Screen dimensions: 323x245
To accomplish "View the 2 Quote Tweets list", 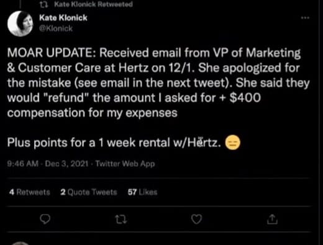I will pos(89,192).
